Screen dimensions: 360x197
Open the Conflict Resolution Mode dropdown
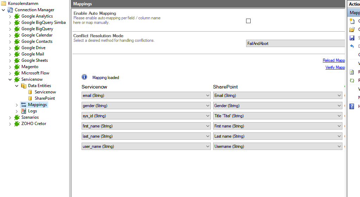pyautogui.click(x=295, y=44)
